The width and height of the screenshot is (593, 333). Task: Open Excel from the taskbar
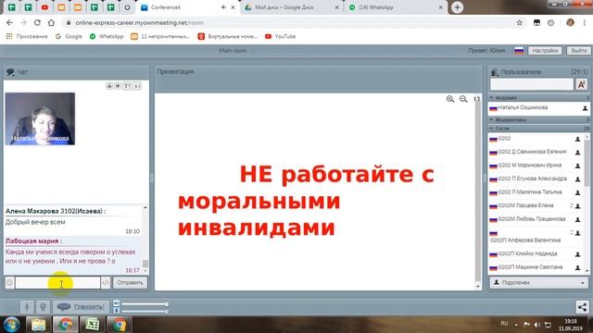(92, 325)
